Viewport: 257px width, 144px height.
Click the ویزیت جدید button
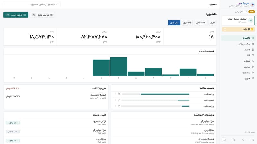(42, 15)
